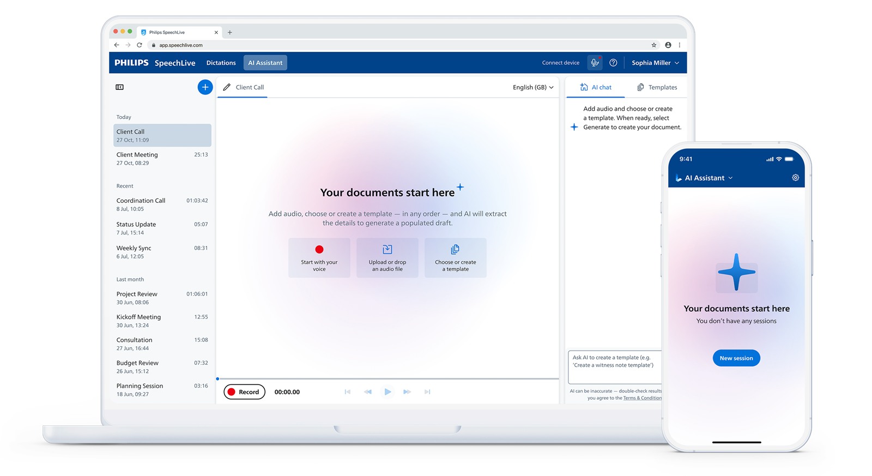Screen dimensions: 872x476
Task: Select the Client Call document tab
Action: point(243,87)
